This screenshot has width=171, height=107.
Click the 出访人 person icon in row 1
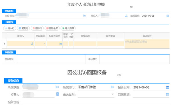(x=32, y=43)
